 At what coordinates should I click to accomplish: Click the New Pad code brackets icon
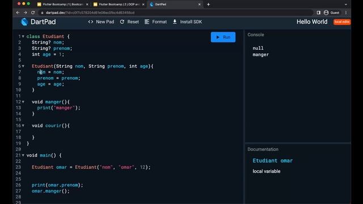(x=91, y=22)
